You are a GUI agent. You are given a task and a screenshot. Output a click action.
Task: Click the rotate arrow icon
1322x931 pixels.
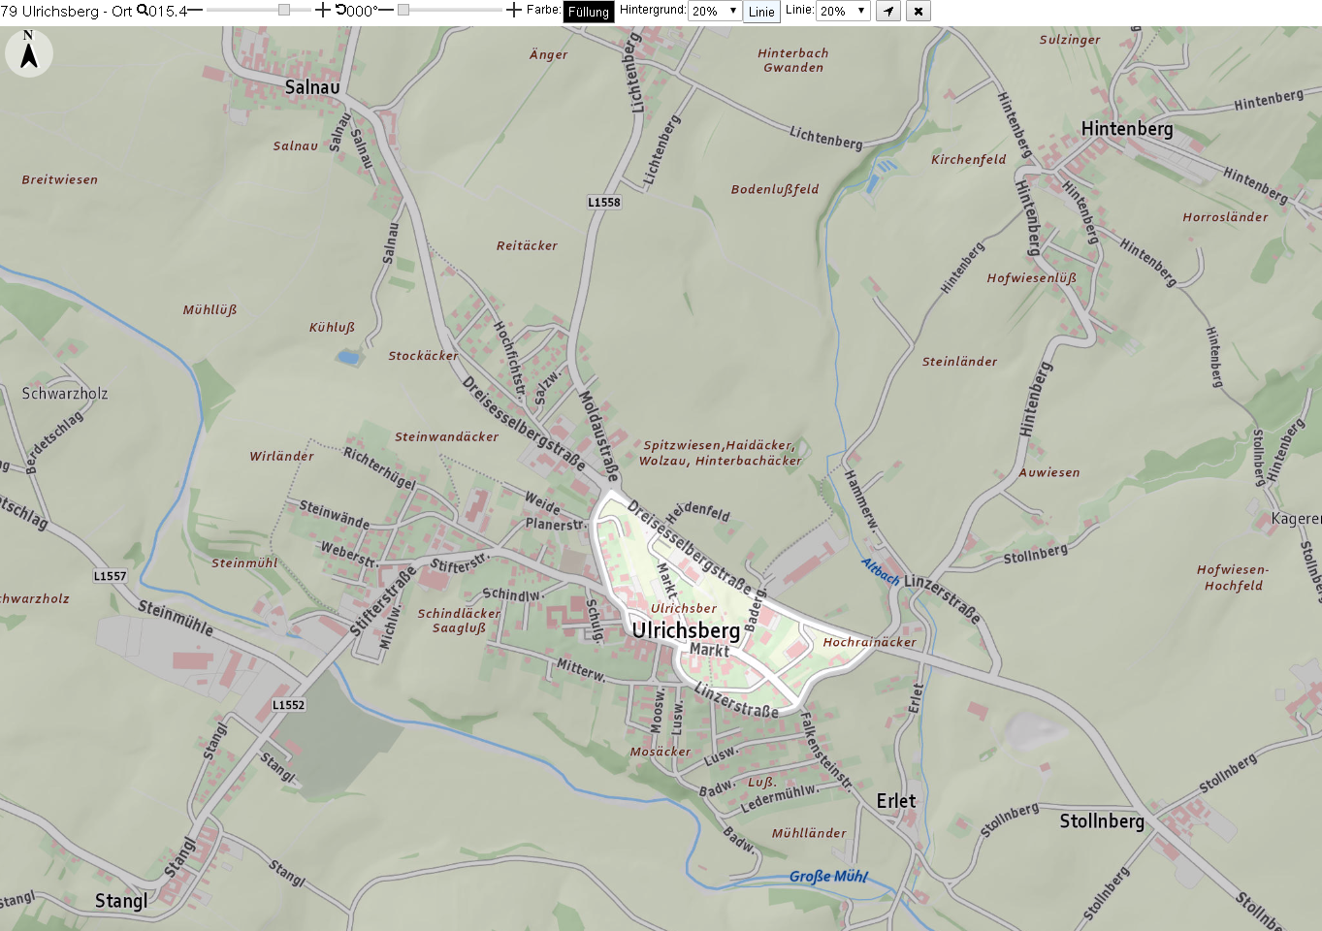341,11
